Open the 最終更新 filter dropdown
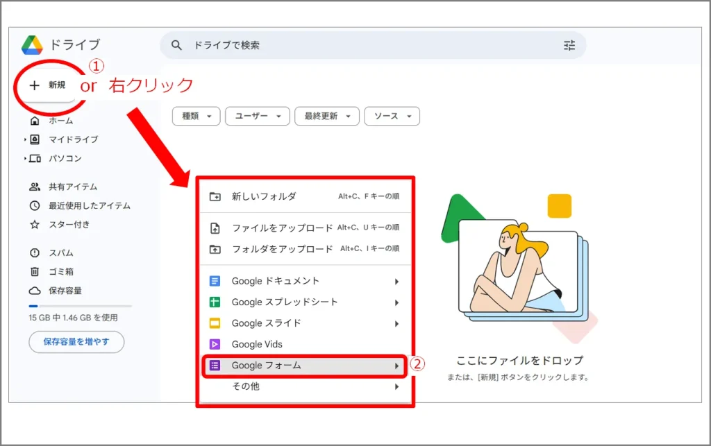711x446 pixels. tap(326, 117)
